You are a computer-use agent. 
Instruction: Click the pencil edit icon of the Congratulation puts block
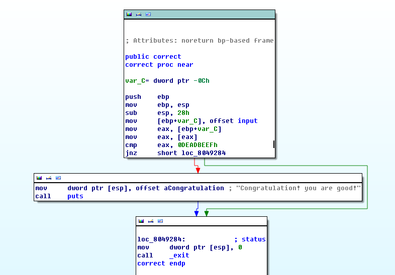coord(49,178)
